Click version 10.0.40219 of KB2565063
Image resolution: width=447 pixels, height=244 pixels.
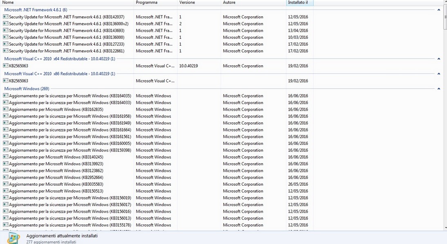[188, 66]
